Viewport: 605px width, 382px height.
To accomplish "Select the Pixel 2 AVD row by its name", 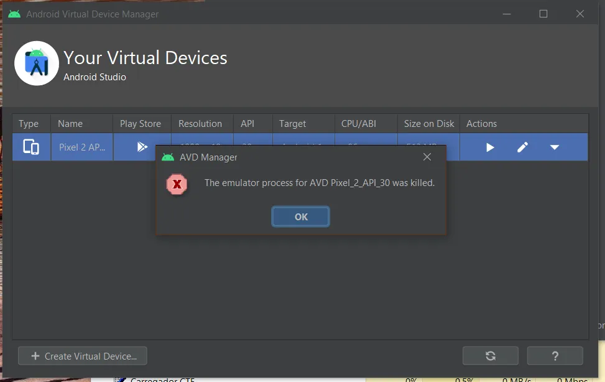I will 81,147.
